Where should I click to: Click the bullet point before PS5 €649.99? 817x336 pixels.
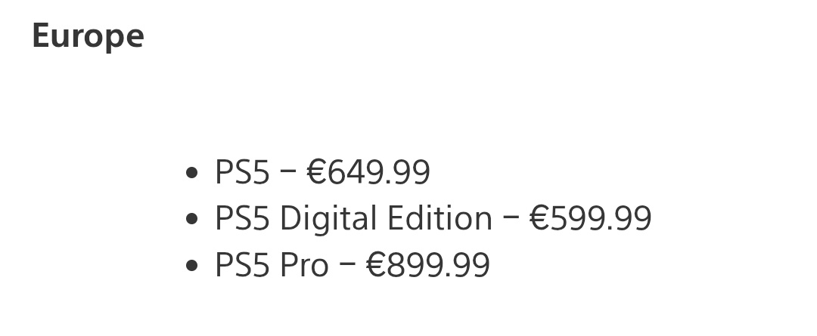pos(191,172)
